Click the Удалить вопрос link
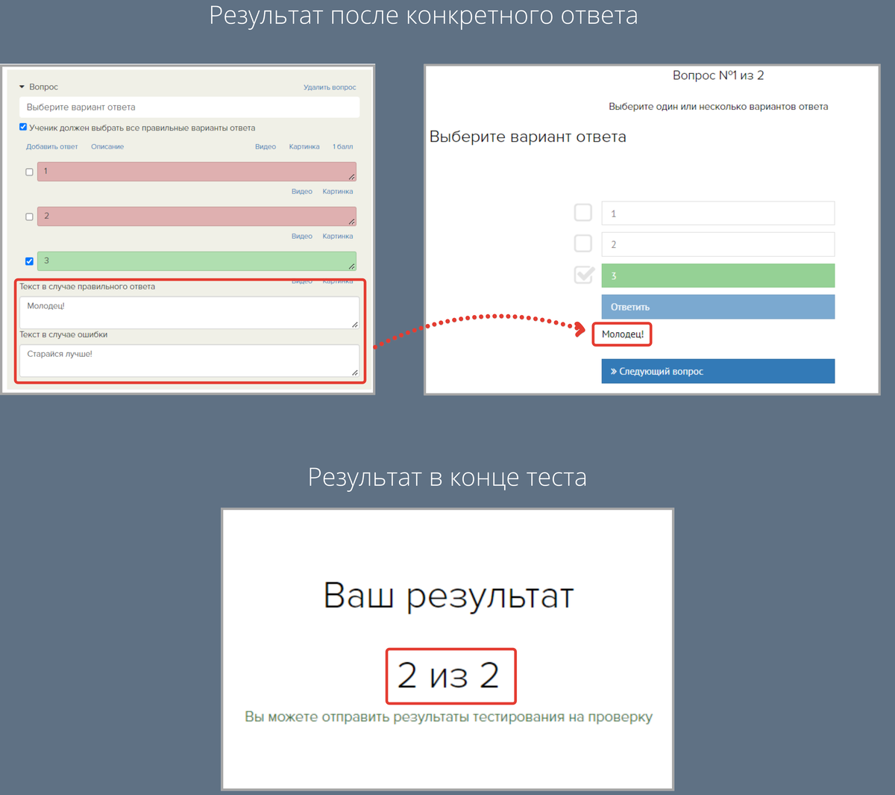This screenshot has height=795, width=895. [x=330, y=87]
